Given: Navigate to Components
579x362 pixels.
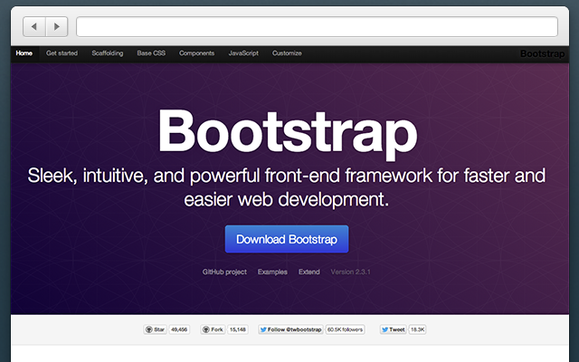Looking at the screenshot, I should (x=197, y=53).
